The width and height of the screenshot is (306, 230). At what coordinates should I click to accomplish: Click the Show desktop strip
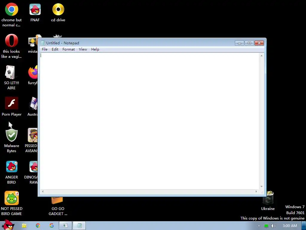click(304, 226)
